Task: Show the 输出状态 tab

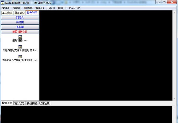Action: (19, 103)
